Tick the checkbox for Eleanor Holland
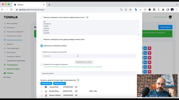Screen dimensions: 179x100 click(x=41, y=95)
